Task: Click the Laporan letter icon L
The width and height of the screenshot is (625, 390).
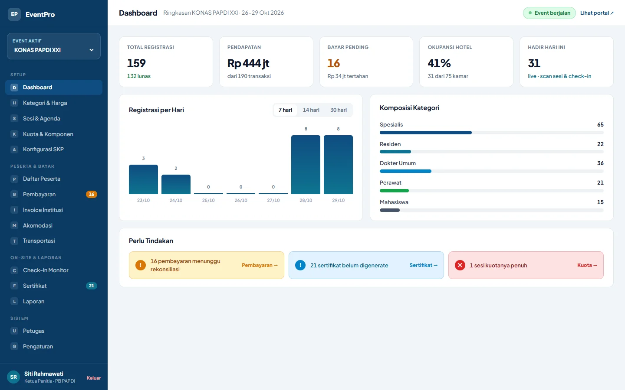Action: coord(14,302)
